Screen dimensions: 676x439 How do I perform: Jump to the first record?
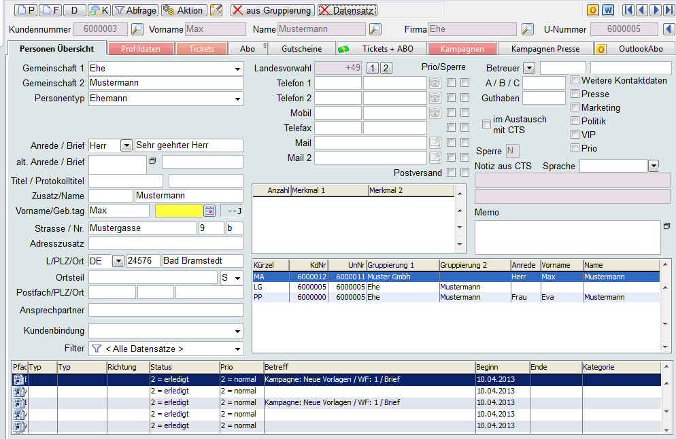tap(628, 10)
